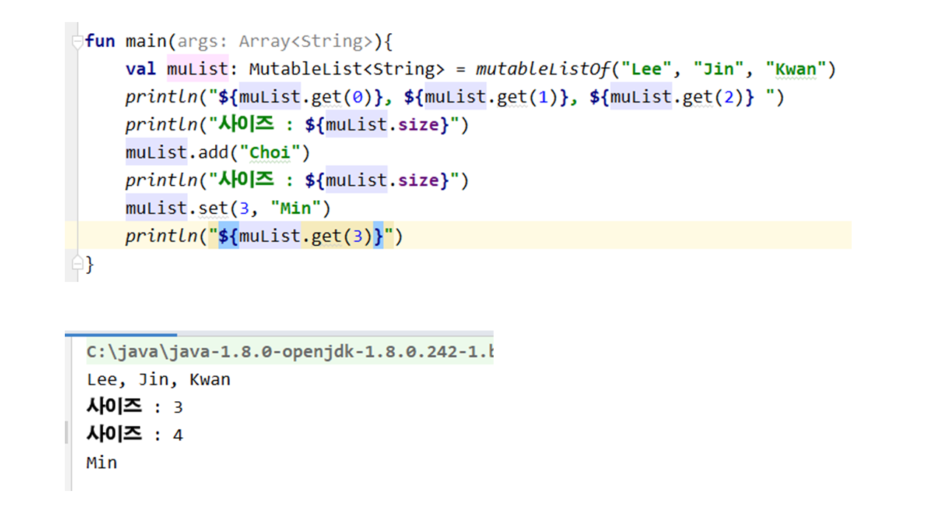Click the fun keyword before main

pyautogui.click(x=100, y=41)
